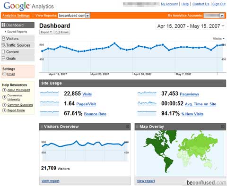This screenshot has width=227, height=186.
Task: Click the envelope icon under Settings
Action: coord(4,74)
